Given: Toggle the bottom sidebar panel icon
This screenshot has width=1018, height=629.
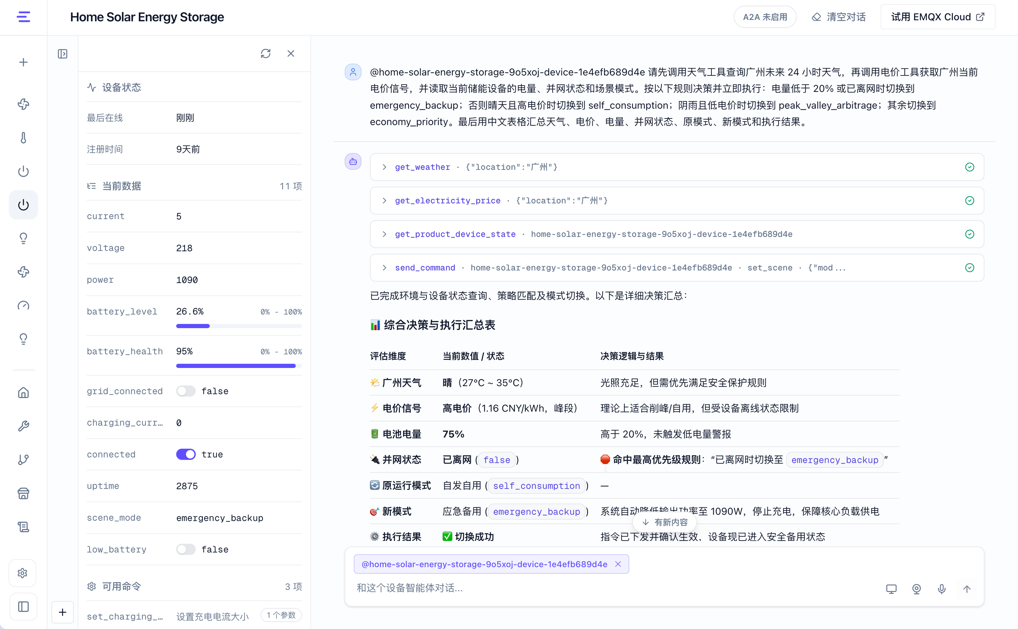Looking at the screenshot, I should pos(23,607).
